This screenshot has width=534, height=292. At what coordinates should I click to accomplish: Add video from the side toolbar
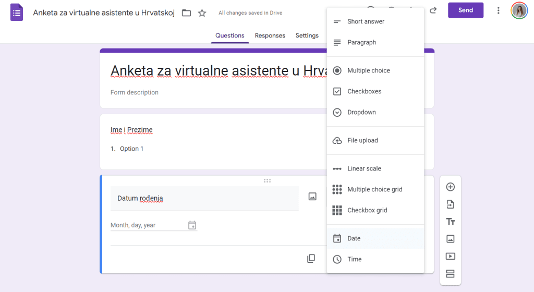451,256
